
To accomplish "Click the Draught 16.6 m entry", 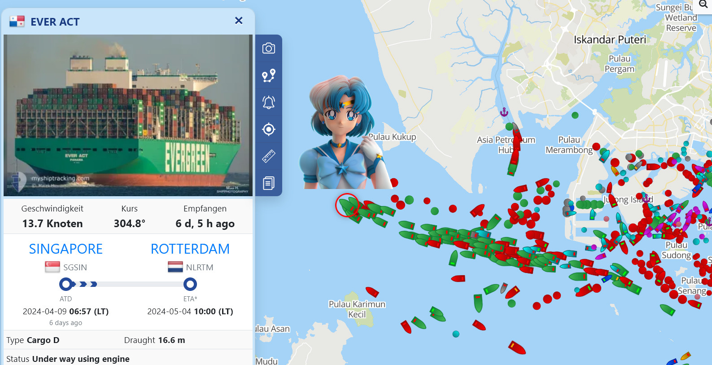I will pyautogui.click(x=155, y=340).
